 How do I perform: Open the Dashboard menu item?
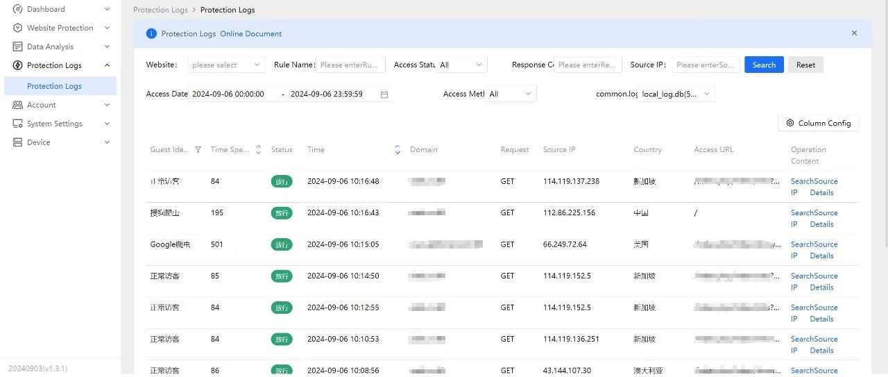60,9
